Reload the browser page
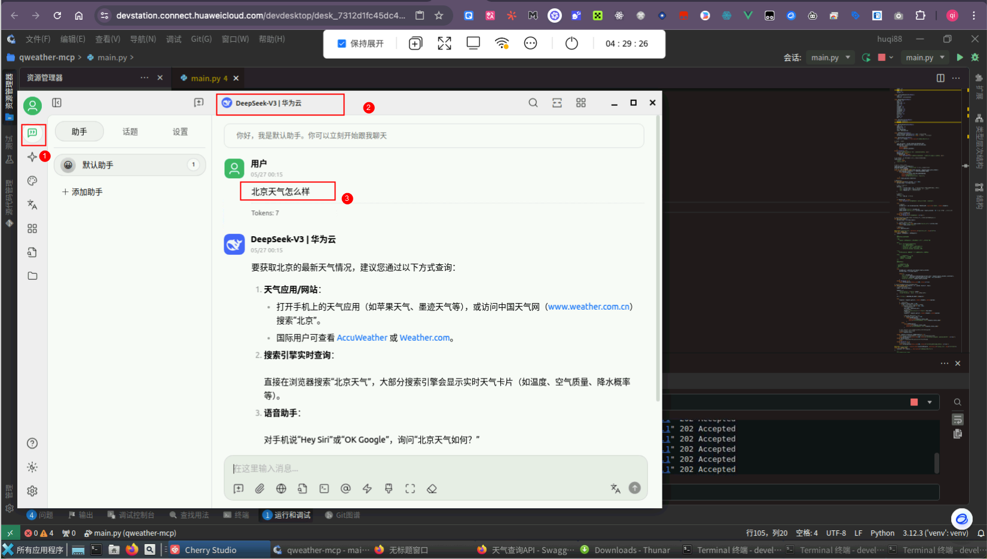The width and height of the screenshot is (987, 559). click(x=57, y=16)
